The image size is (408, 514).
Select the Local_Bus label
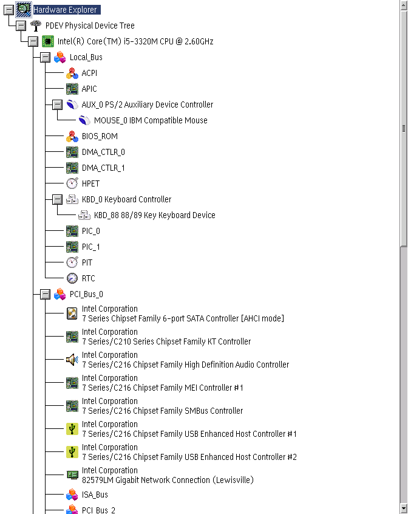click(86, 57)
